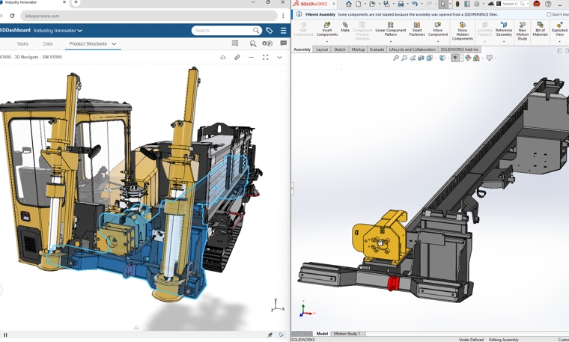Open the 3DDashboard hamburger menu
This screenshot has height=342, width=569.
tap(283, 31)
